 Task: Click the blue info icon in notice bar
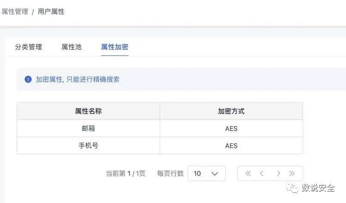28,79
